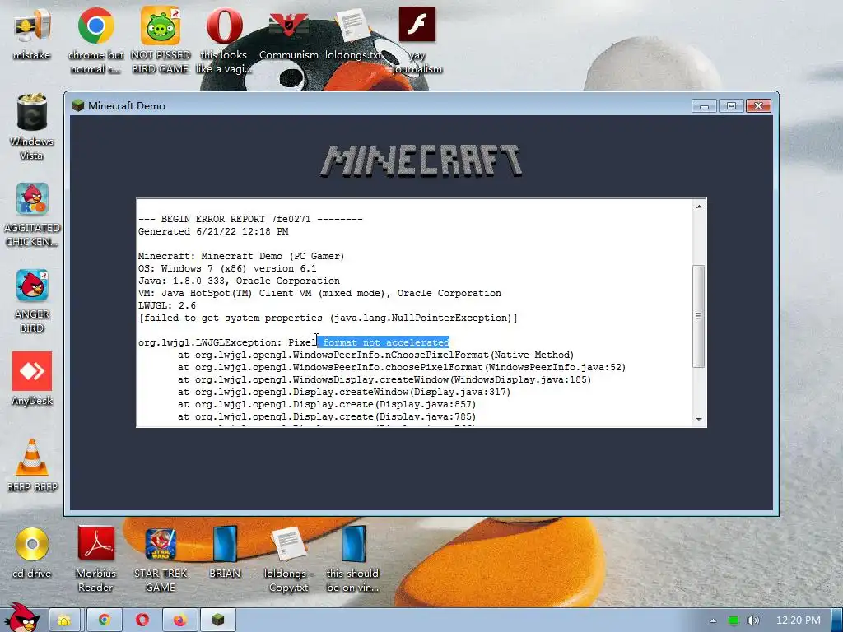Image resolution: width=843 pixels, height=632 pixels.
Task: Click 'failed to get system properties' line
Action: click(x=328, y=318)
